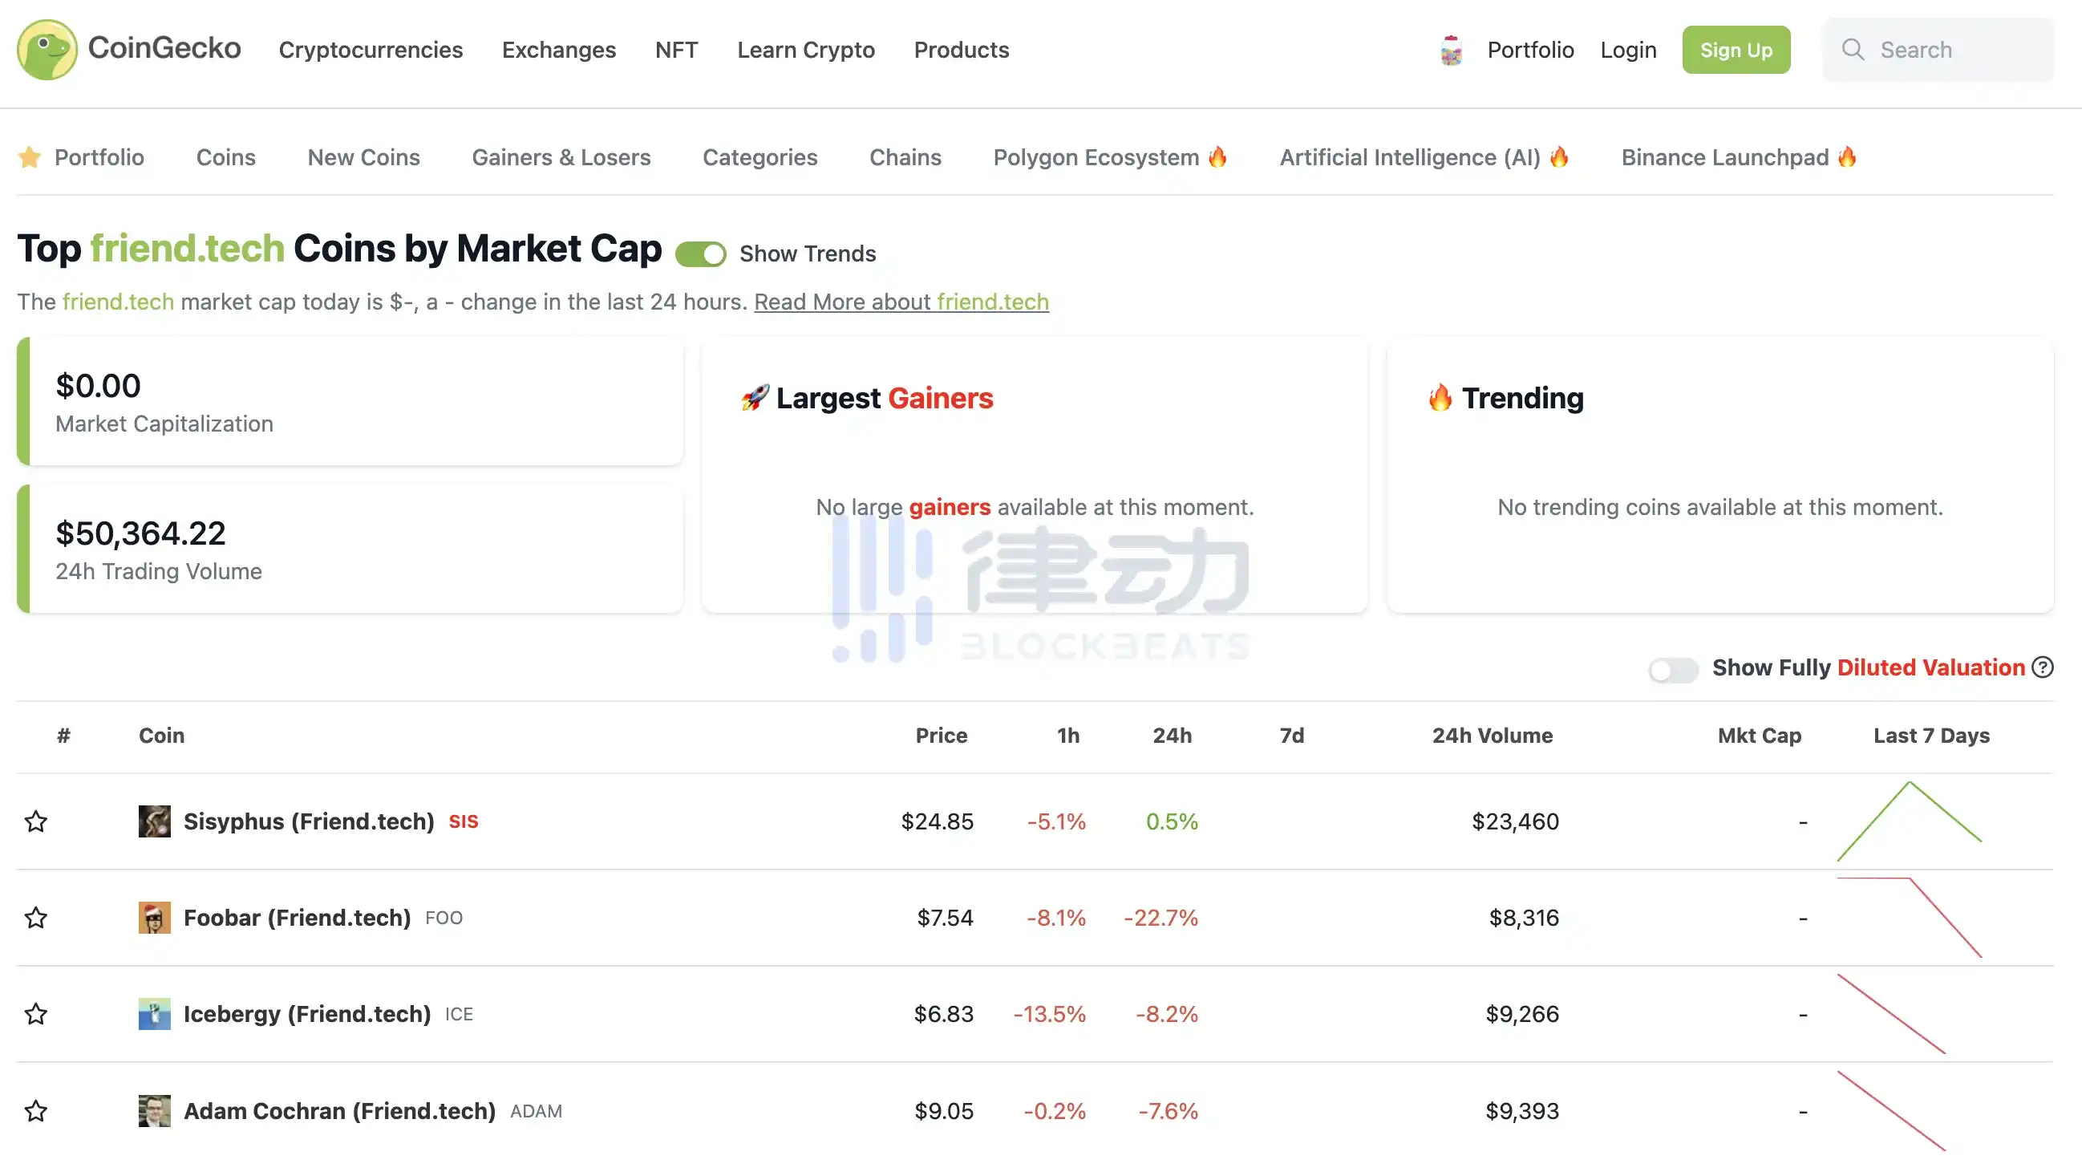Open Polygon Ecosystem fire icon

pos(1217,156)
